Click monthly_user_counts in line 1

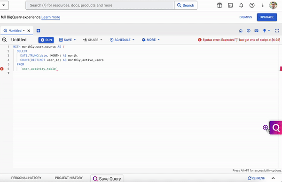[39, 46]
